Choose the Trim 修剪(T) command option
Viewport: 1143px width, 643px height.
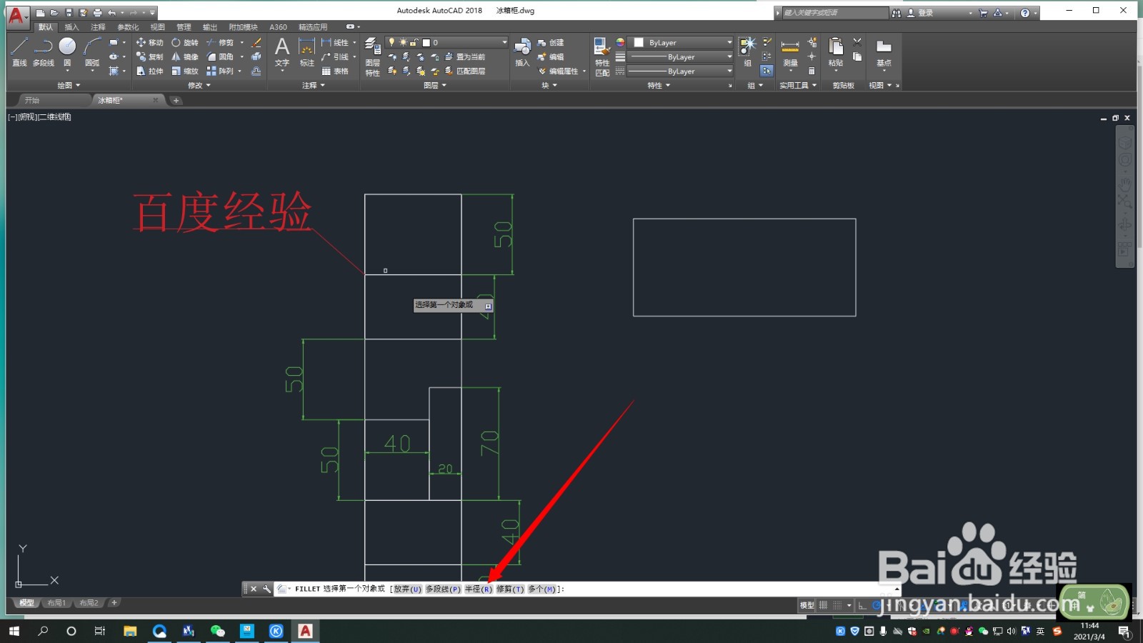coord(510,589)
